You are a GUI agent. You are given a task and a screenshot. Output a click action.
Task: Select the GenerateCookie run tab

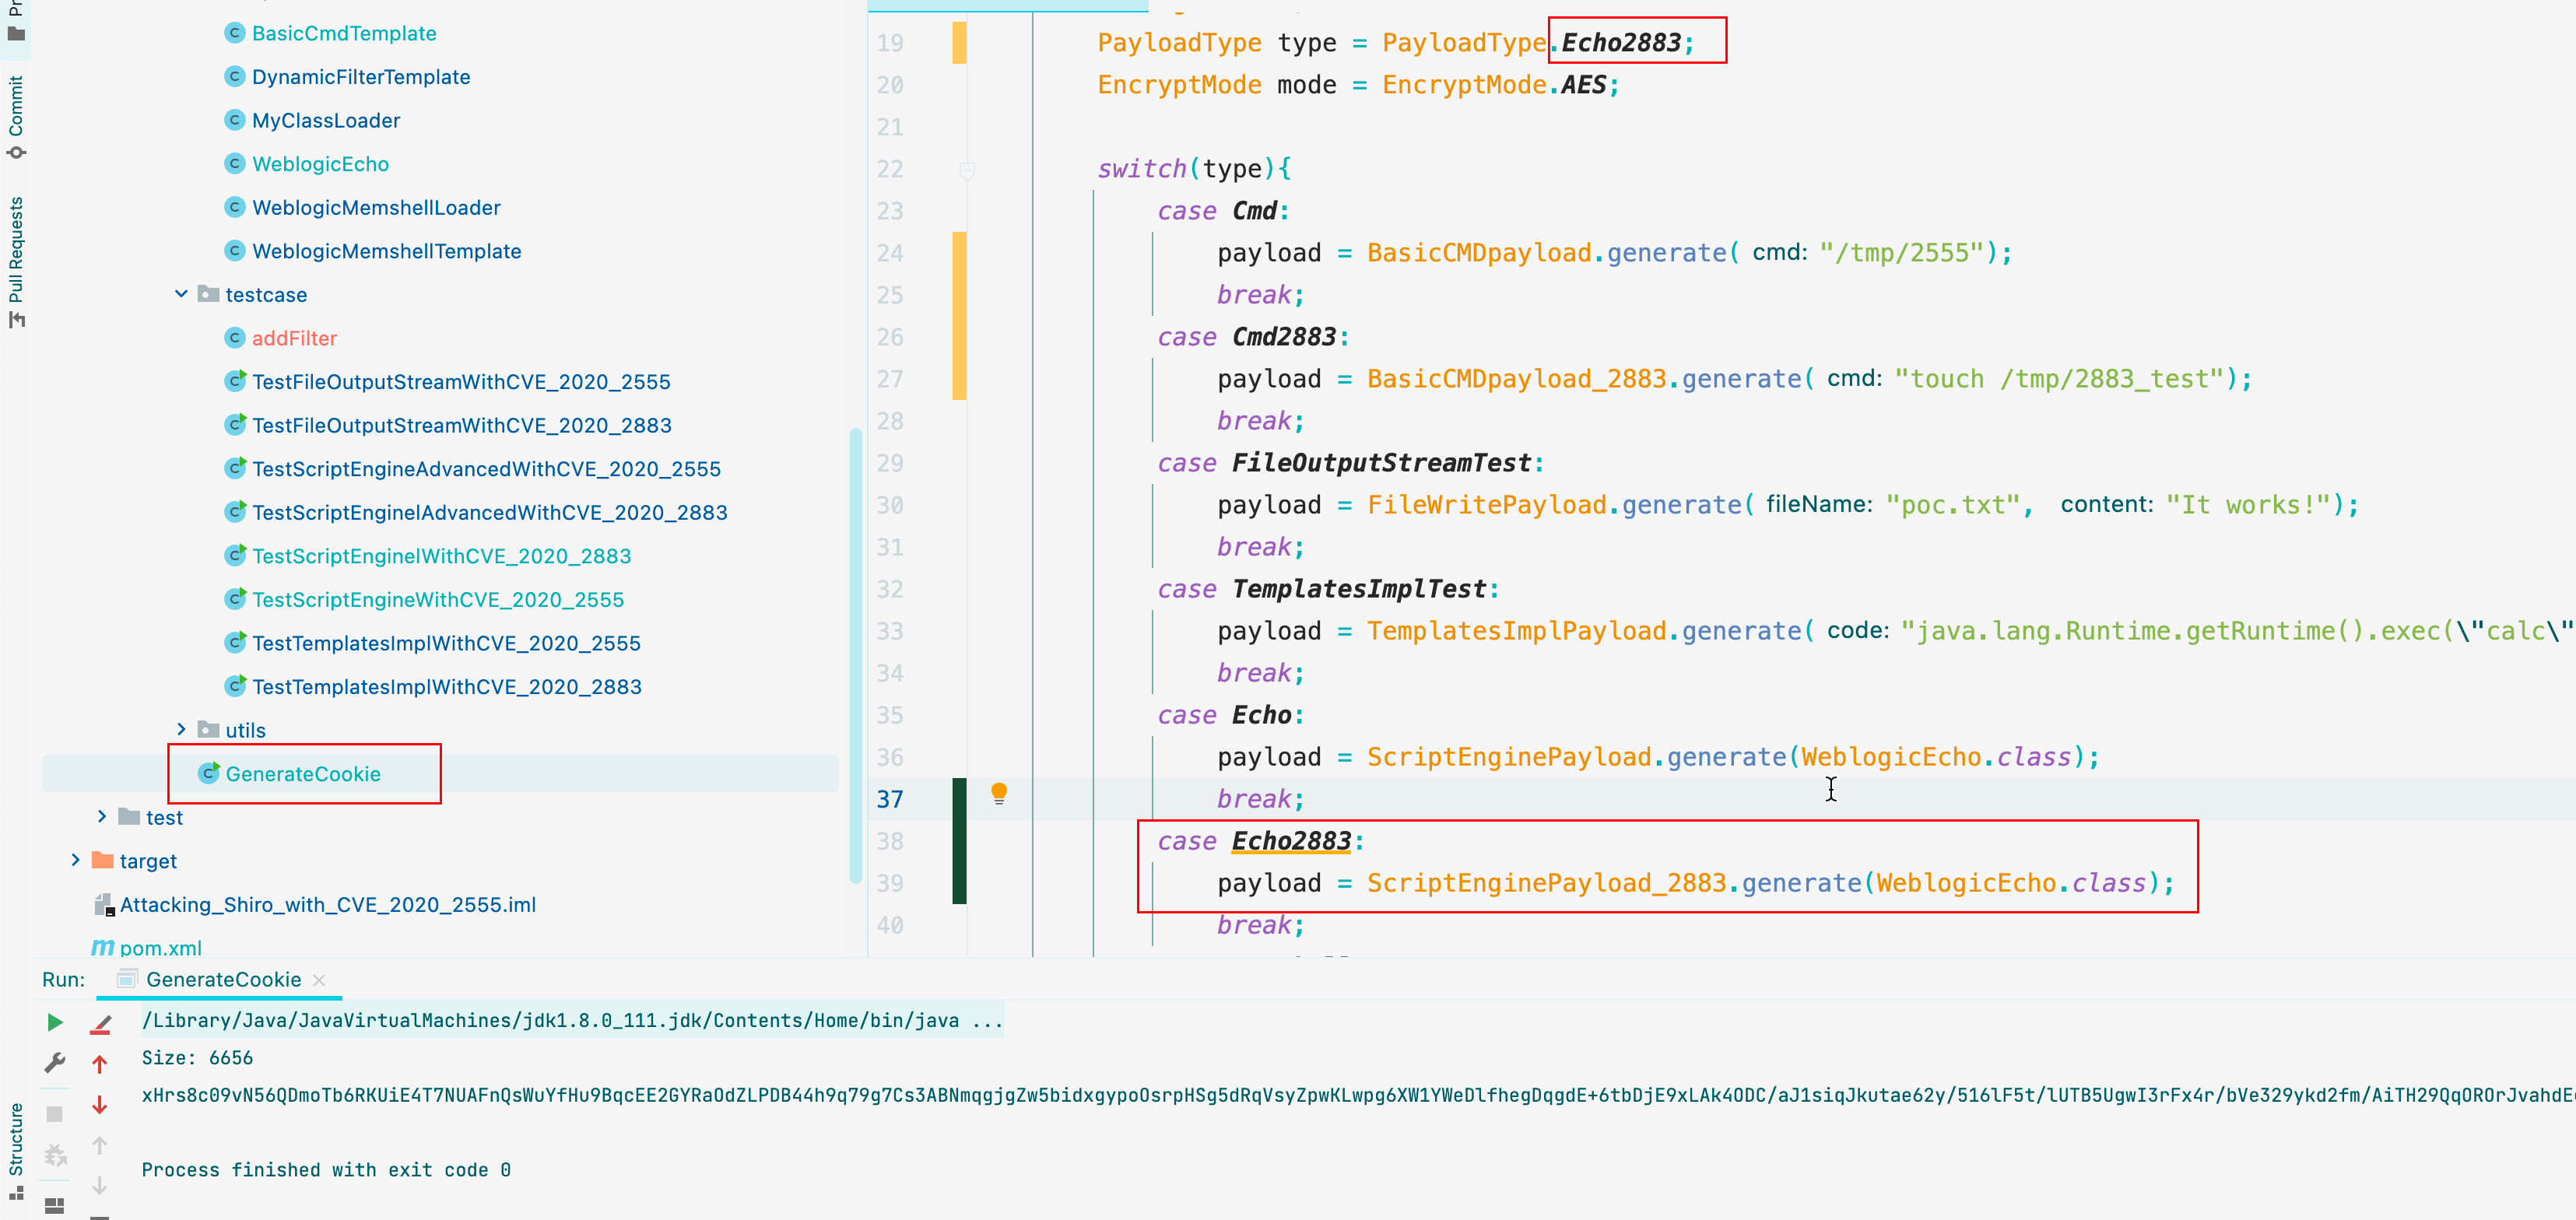pos(223,980)
